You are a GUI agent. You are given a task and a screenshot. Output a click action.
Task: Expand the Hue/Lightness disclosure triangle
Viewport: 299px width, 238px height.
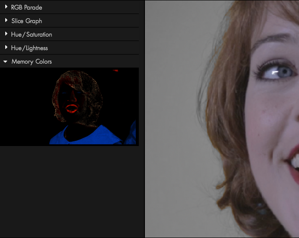click(6, 48)
